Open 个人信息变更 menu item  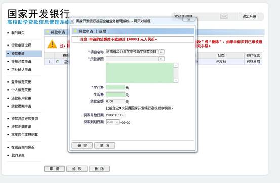pos(21,90)
